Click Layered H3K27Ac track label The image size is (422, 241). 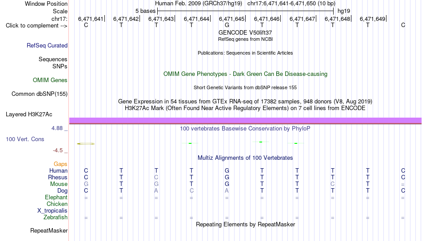pos(29,115)
